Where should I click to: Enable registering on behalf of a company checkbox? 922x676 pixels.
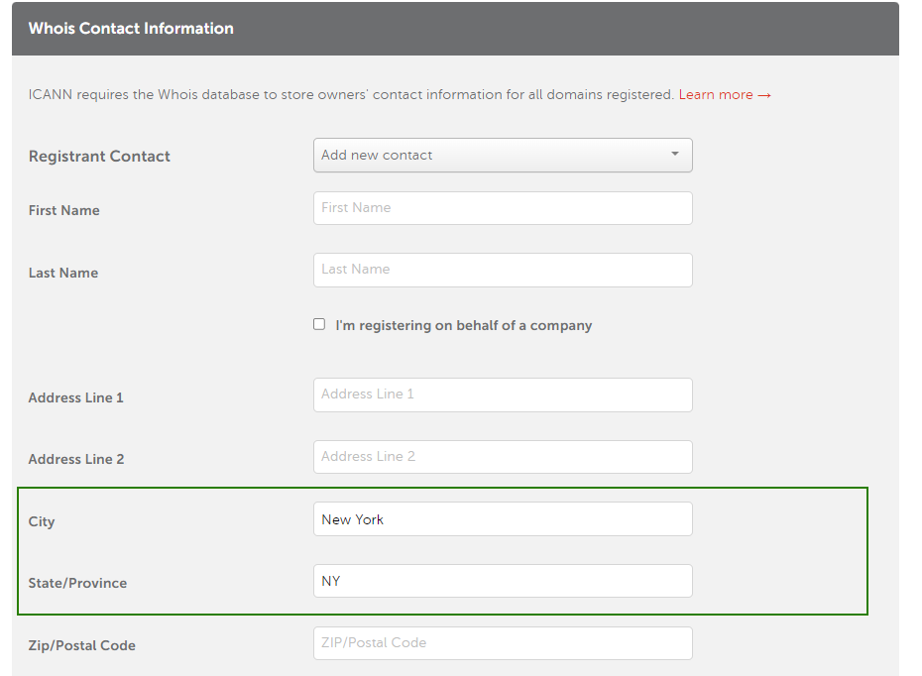[x=319, y=324]
